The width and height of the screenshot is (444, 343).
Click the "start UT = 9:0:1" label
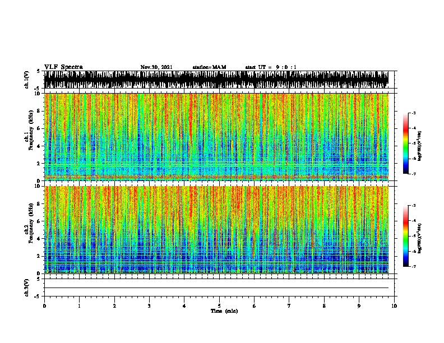pyautogui.click(x=271, y=67)
